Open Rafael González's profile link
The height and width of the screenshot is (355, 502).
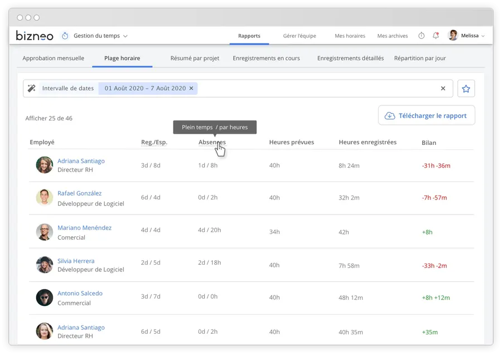[80, 193]
